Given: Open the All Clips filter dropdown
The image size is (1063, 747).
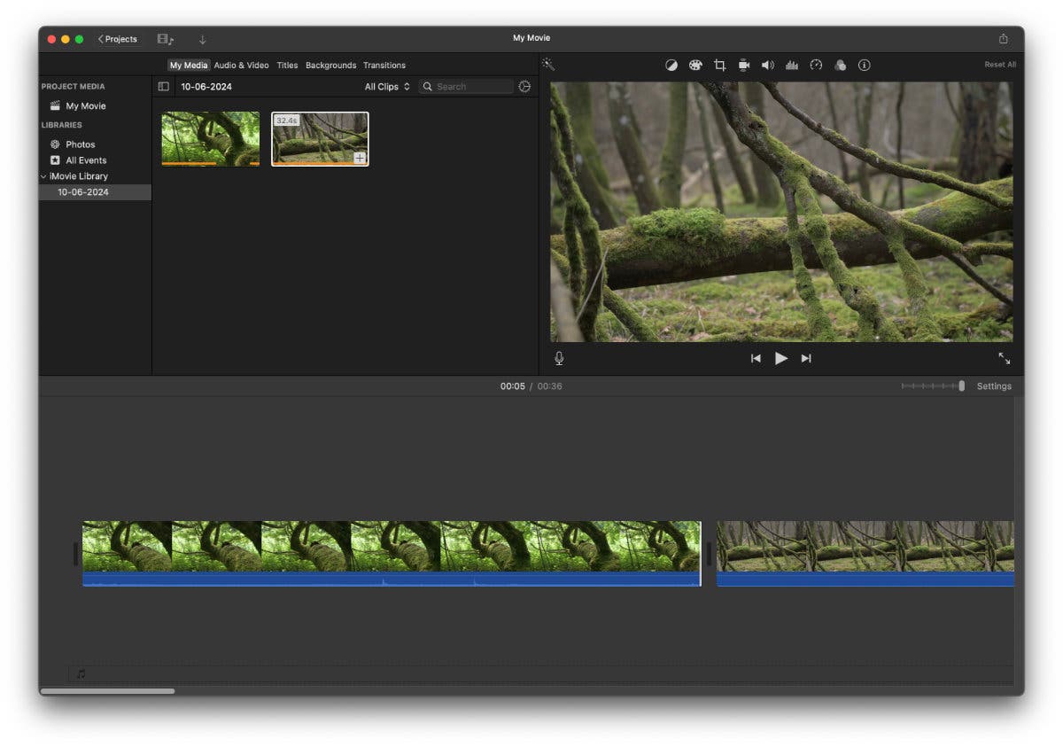Looking at the screenshot, I should [x=386, y=86].
